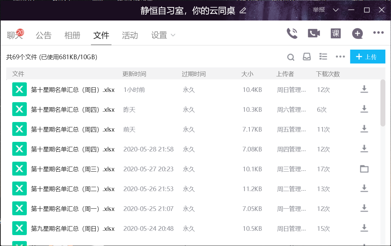Switch to the 公告 tab
Screen dimensions: 391x246
click(44, 35)
